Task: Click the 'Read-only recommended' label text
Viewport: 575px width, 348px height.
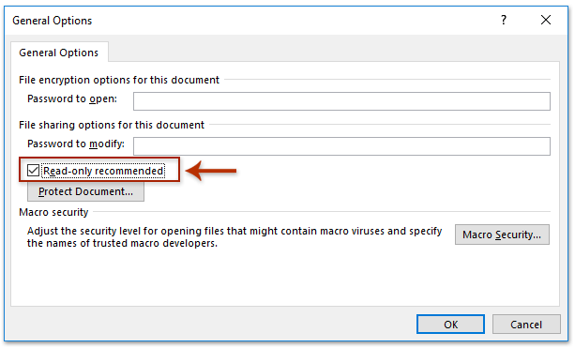Action: (x=103, y=171)
